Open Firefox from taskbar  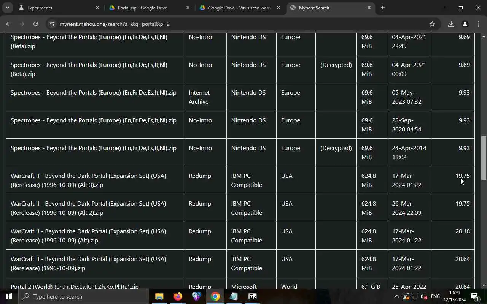(178, 296)
